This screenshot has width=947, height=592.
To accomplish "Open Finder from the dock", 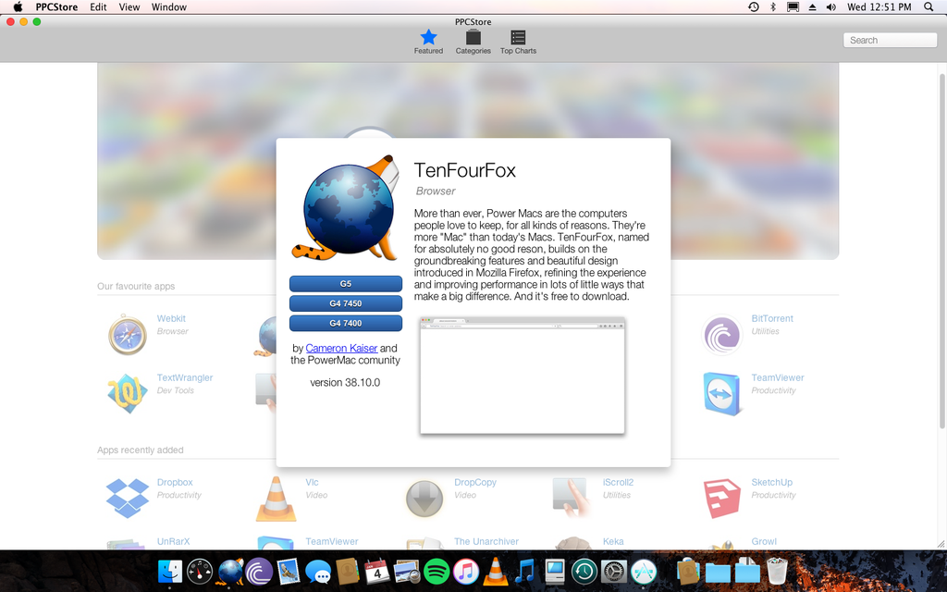I will pos(170,571).
